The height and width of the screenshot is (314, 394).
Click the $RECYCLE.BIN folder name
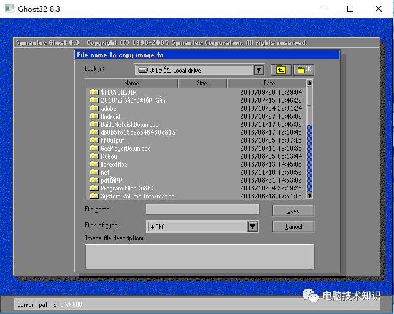pos(118,92)
